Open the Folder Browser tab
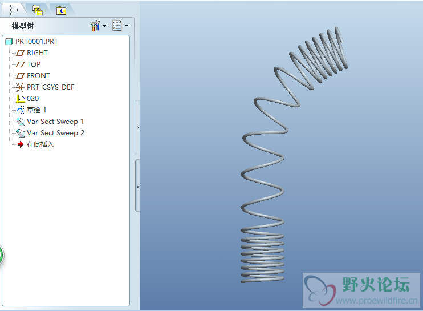Image resolution: width=423 pixels, height=311 pixels. (x=38, y=10)
